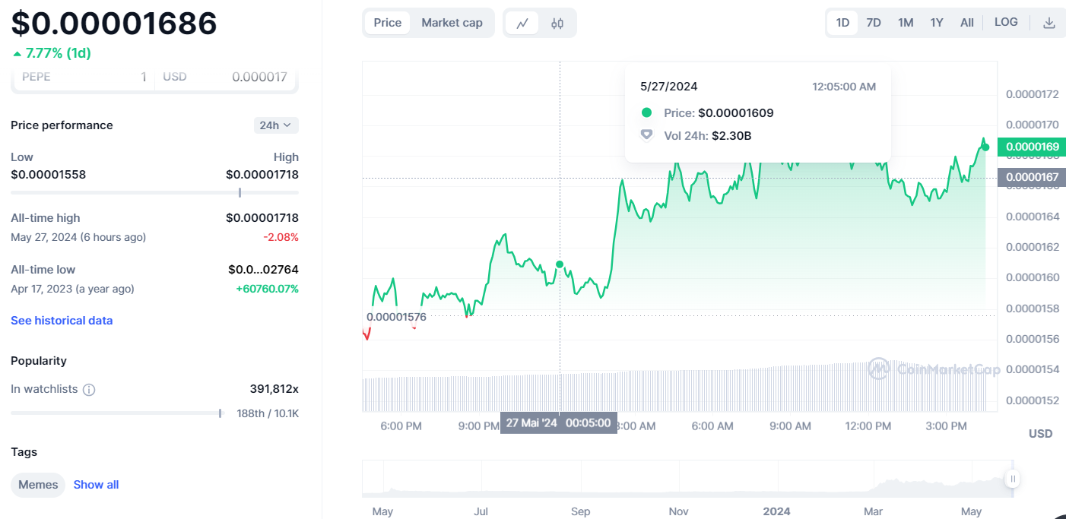Click the -2.08% all-time high change
The image size is (1066, 519).
coord(281,237)
